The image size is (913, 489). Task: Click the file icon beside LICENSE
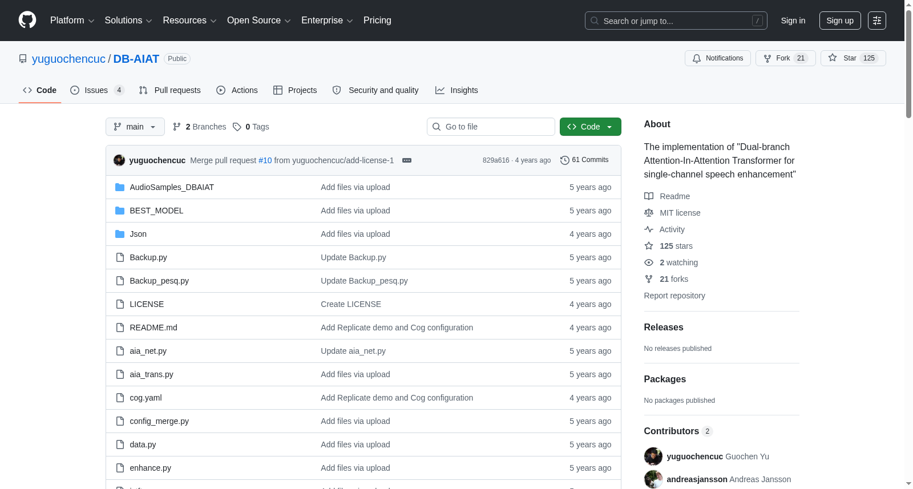tap(120, 304)
